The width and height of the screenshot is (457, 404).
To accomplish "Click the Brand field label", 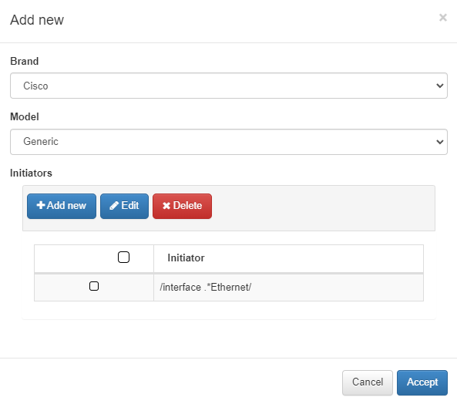I will (x=25, y=61).
